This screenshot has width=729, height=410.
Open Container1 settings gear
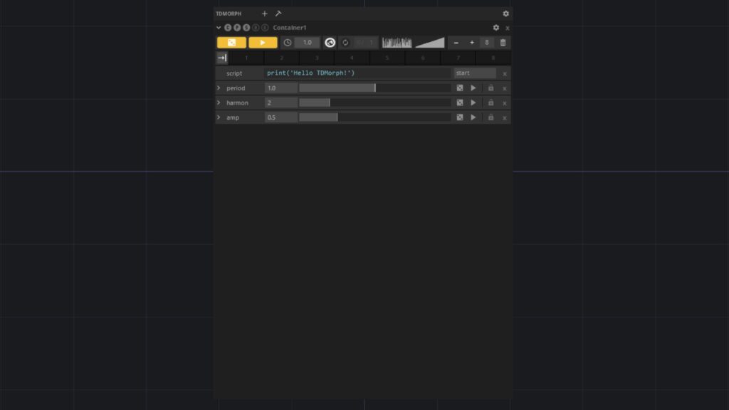click(496, 28)
